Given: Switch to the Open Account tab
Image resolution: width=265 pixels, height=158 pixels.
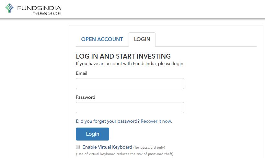Looking at the screenshot, I should 102,39.
